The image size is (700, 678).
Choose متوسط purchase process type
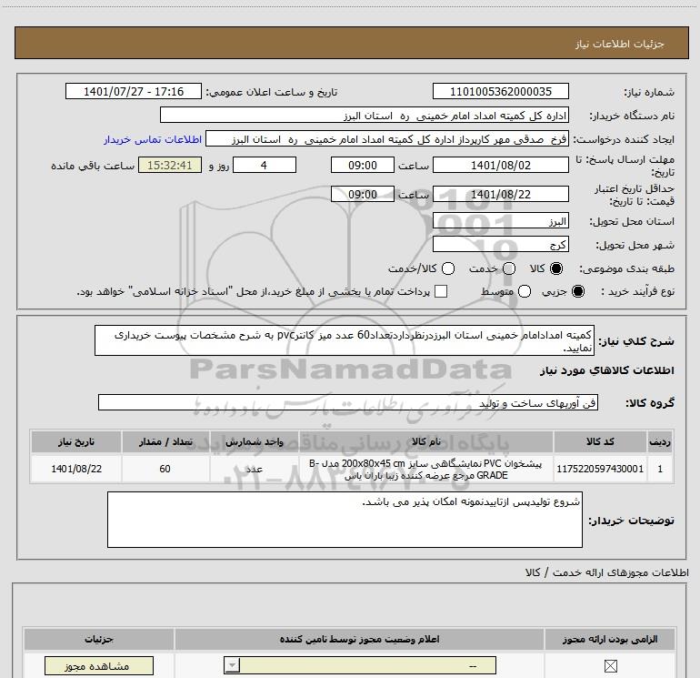pos(525,292)
